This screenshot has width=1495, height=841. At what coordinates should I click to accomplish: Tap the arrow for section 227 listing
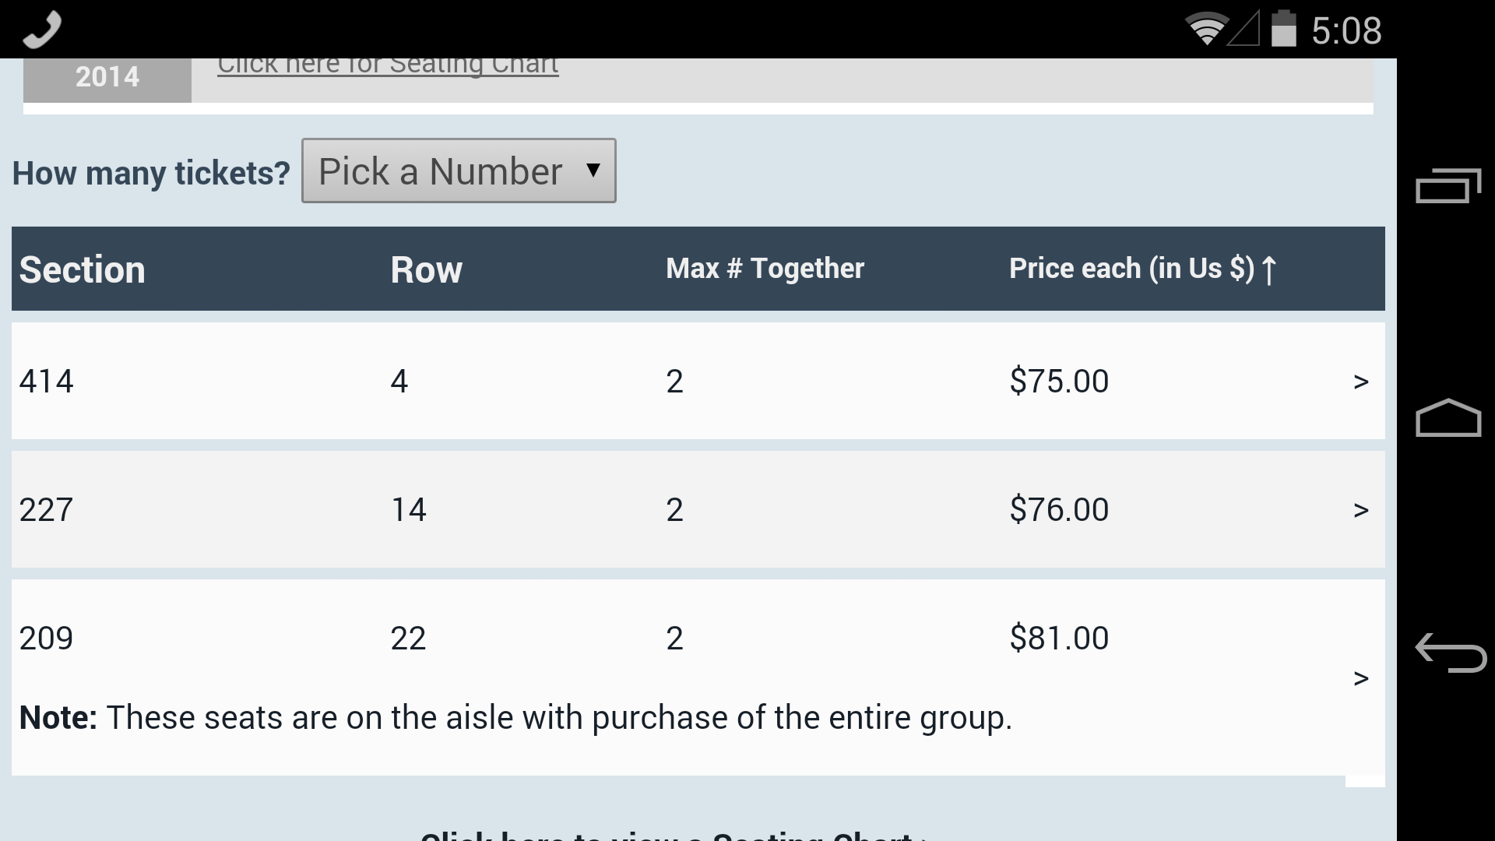coord(1360,510)
